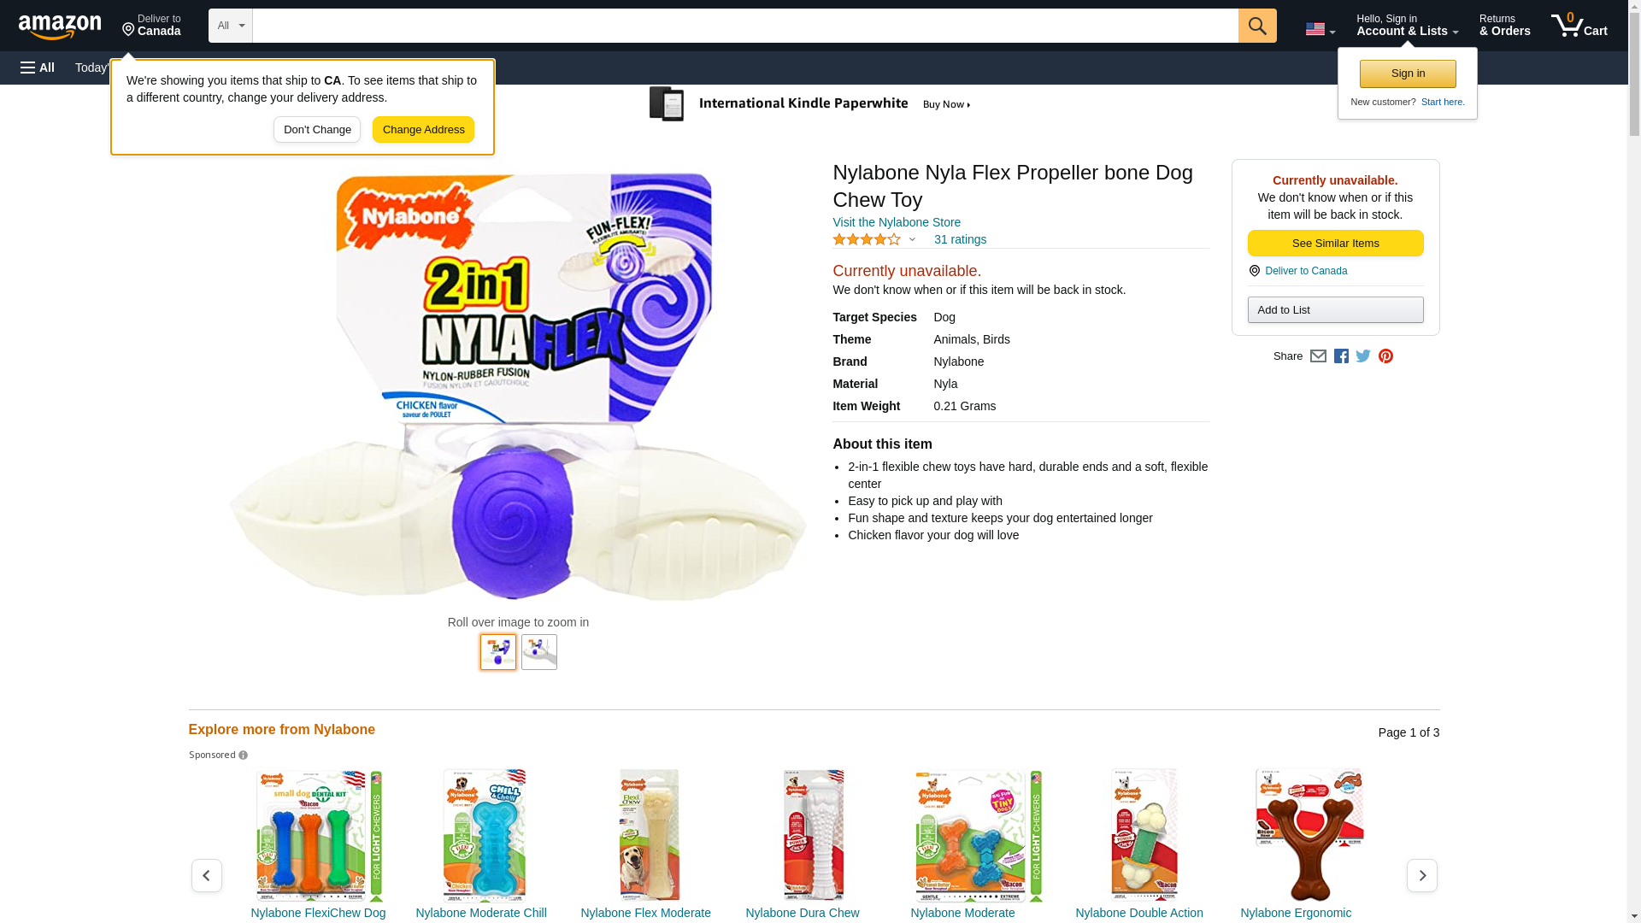Open Returns & Orders

pos(1504,26)
